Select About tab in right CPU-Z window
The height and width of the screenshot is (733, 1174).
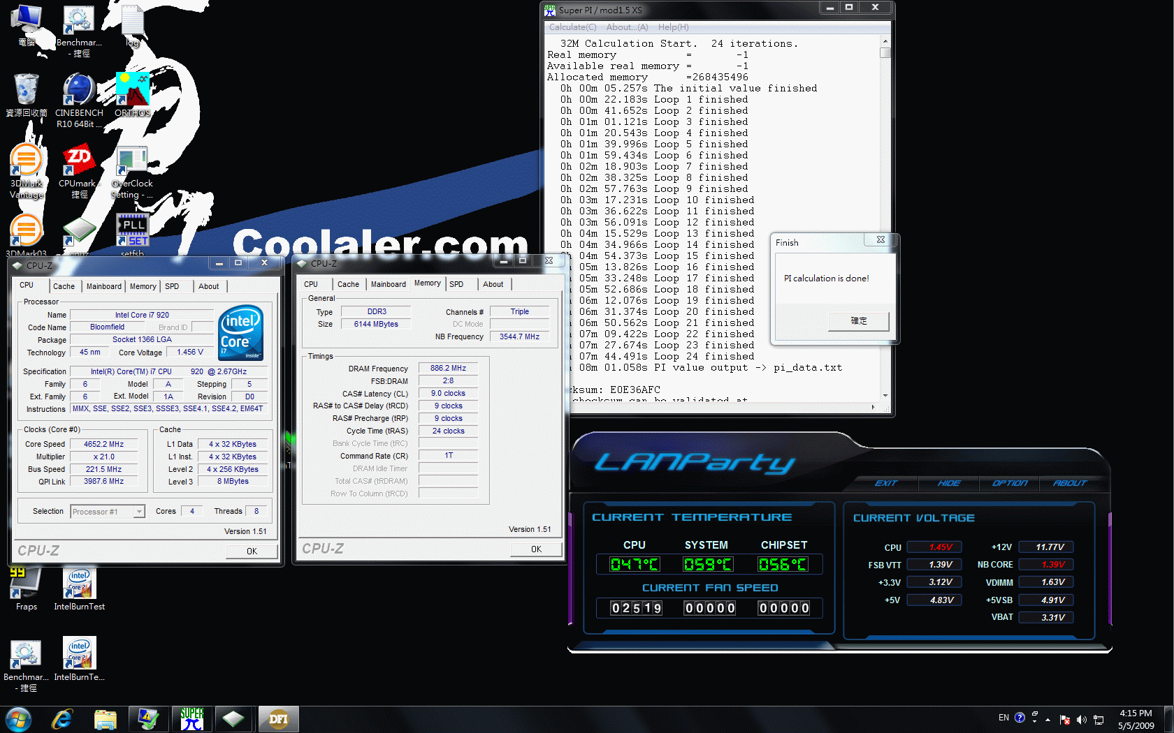tap(493, 284)
